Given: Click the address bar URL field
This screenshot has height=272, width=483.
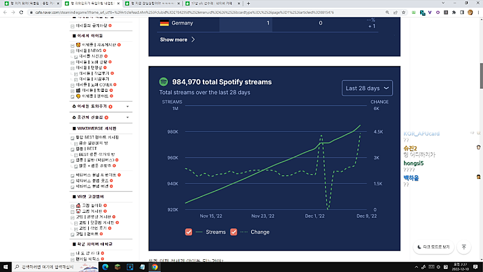Looking at the screenshot, I should (206, 12).
